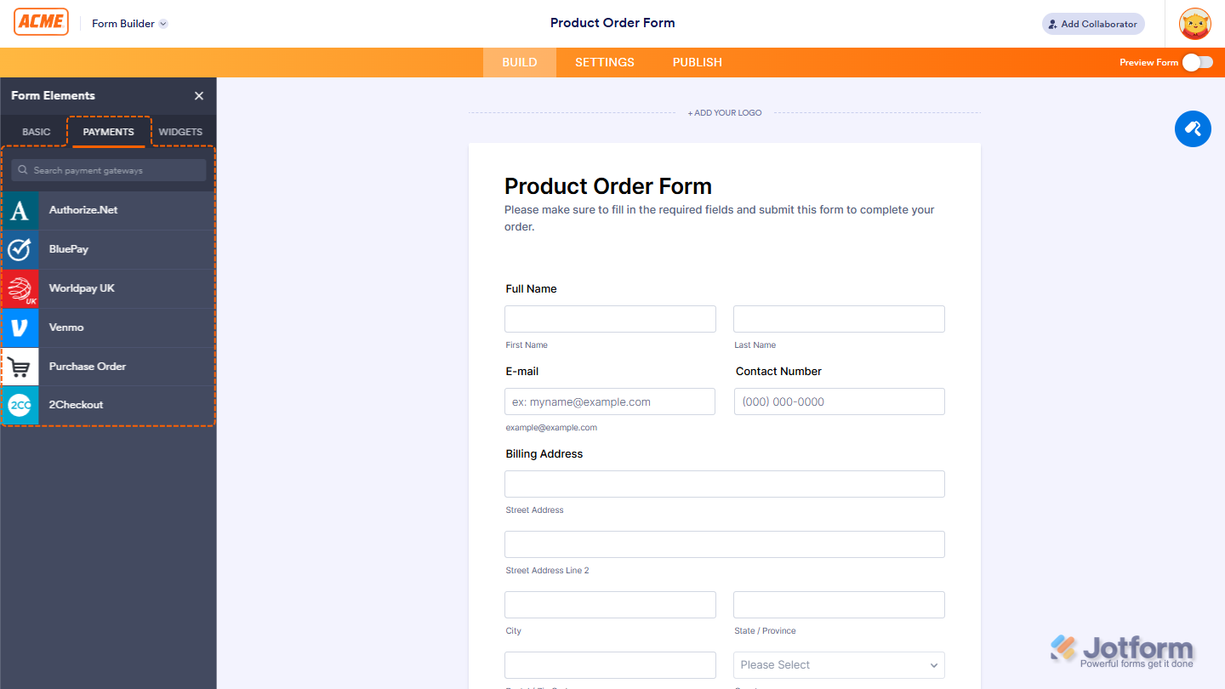Click the Search payment gateways field
The height and width of the screenshot is (689, 1225).
(x=109, y=170)
